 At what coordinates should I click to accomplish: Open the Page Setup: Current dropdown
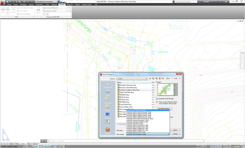55,11
